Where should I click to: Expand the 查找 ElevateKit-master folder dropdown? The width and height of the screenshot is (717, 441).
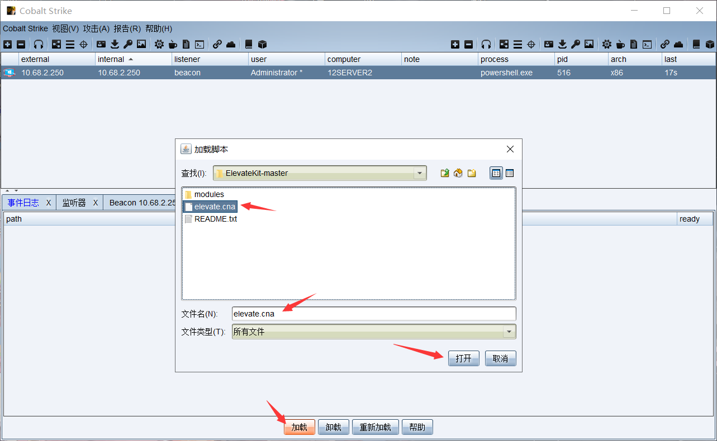click(x=420, y=173)
